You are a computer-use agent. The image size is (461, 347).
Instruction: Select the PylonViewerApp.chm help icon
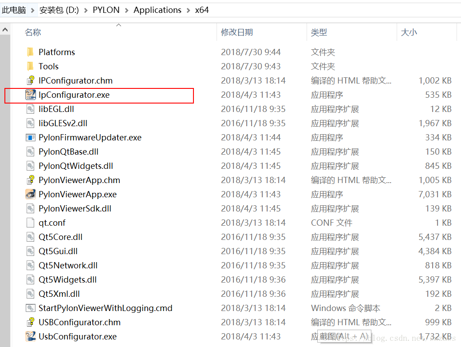coord(30,180)
